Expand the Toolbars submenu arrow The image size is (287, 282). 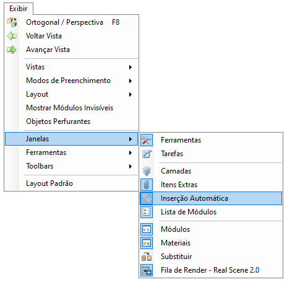(x=131, y=166)
